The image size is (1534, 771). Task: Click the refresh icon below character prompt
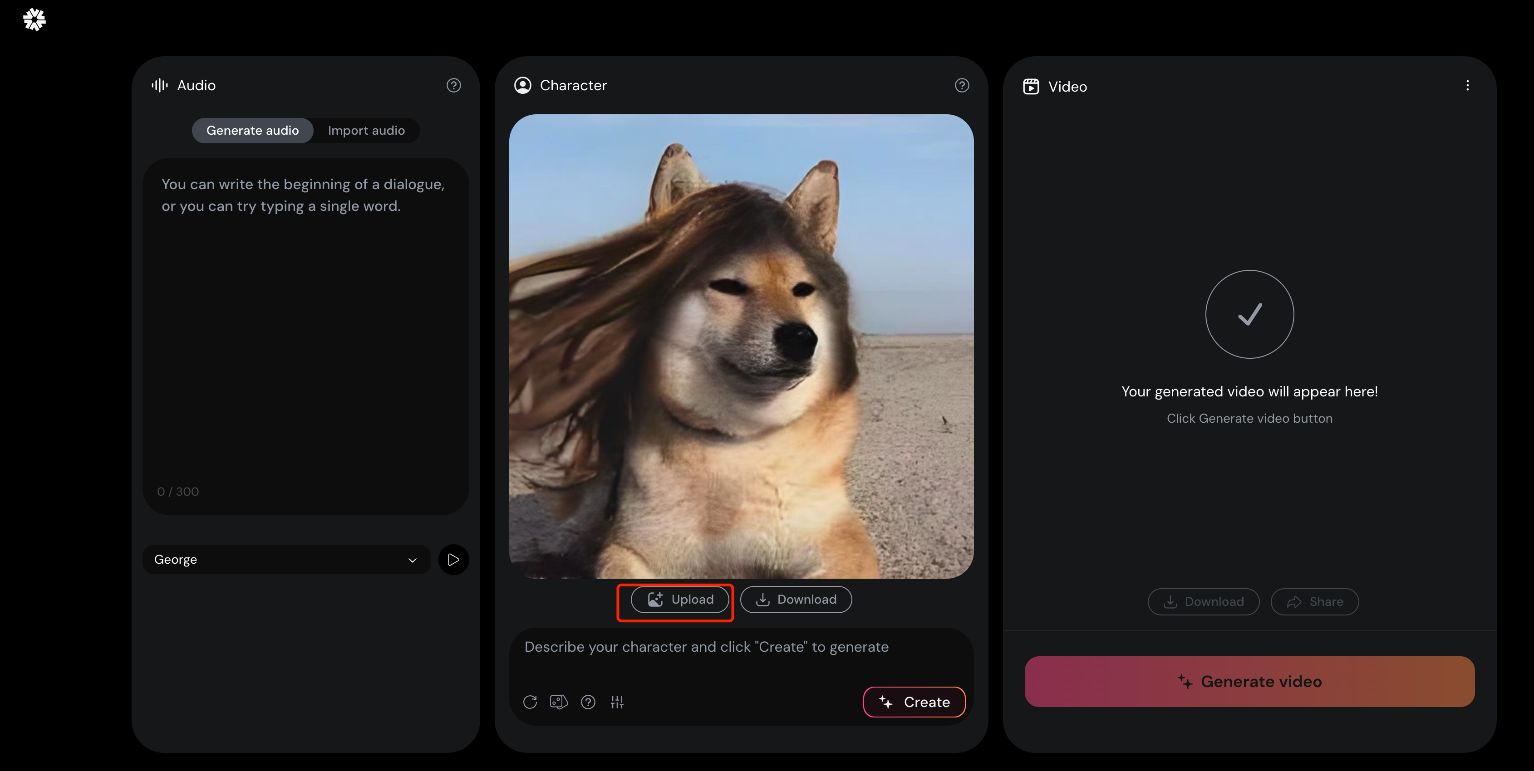(x=530, y=702)
